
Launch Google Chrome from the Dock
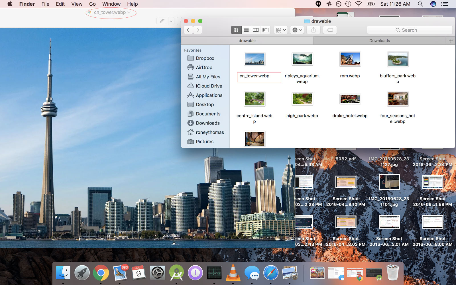click(x=101, y=273)
